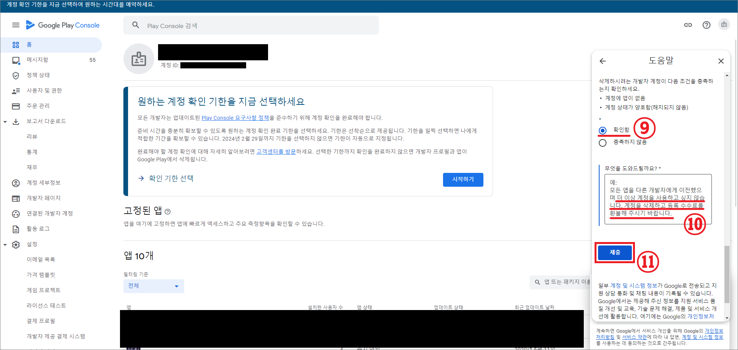Click the message count 55 badge
The image size is (738, 350).
[92, 60]
